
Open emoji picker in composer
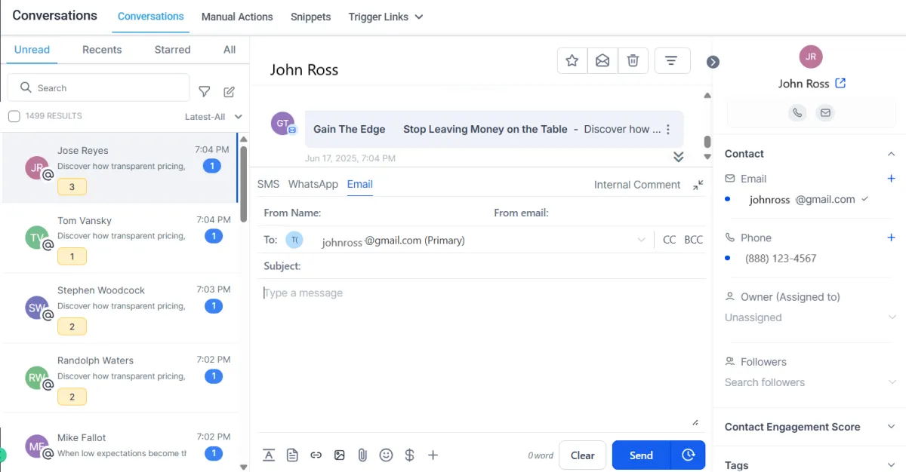(386, 455)
